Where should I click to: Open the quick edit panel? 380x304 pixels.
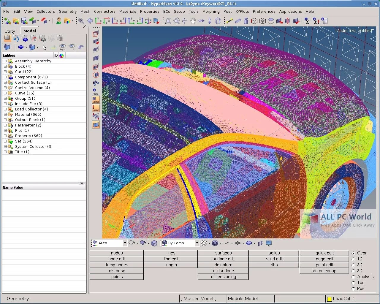[x=324, y=253]
